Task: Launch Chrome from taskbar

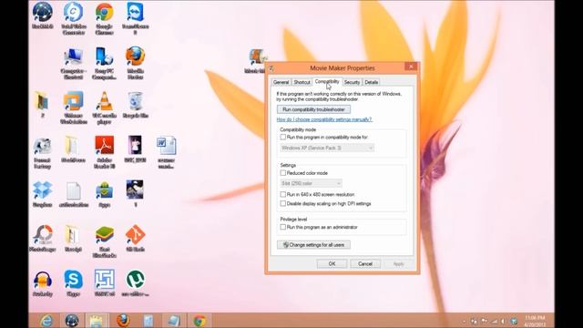Action: pos(199,320)
